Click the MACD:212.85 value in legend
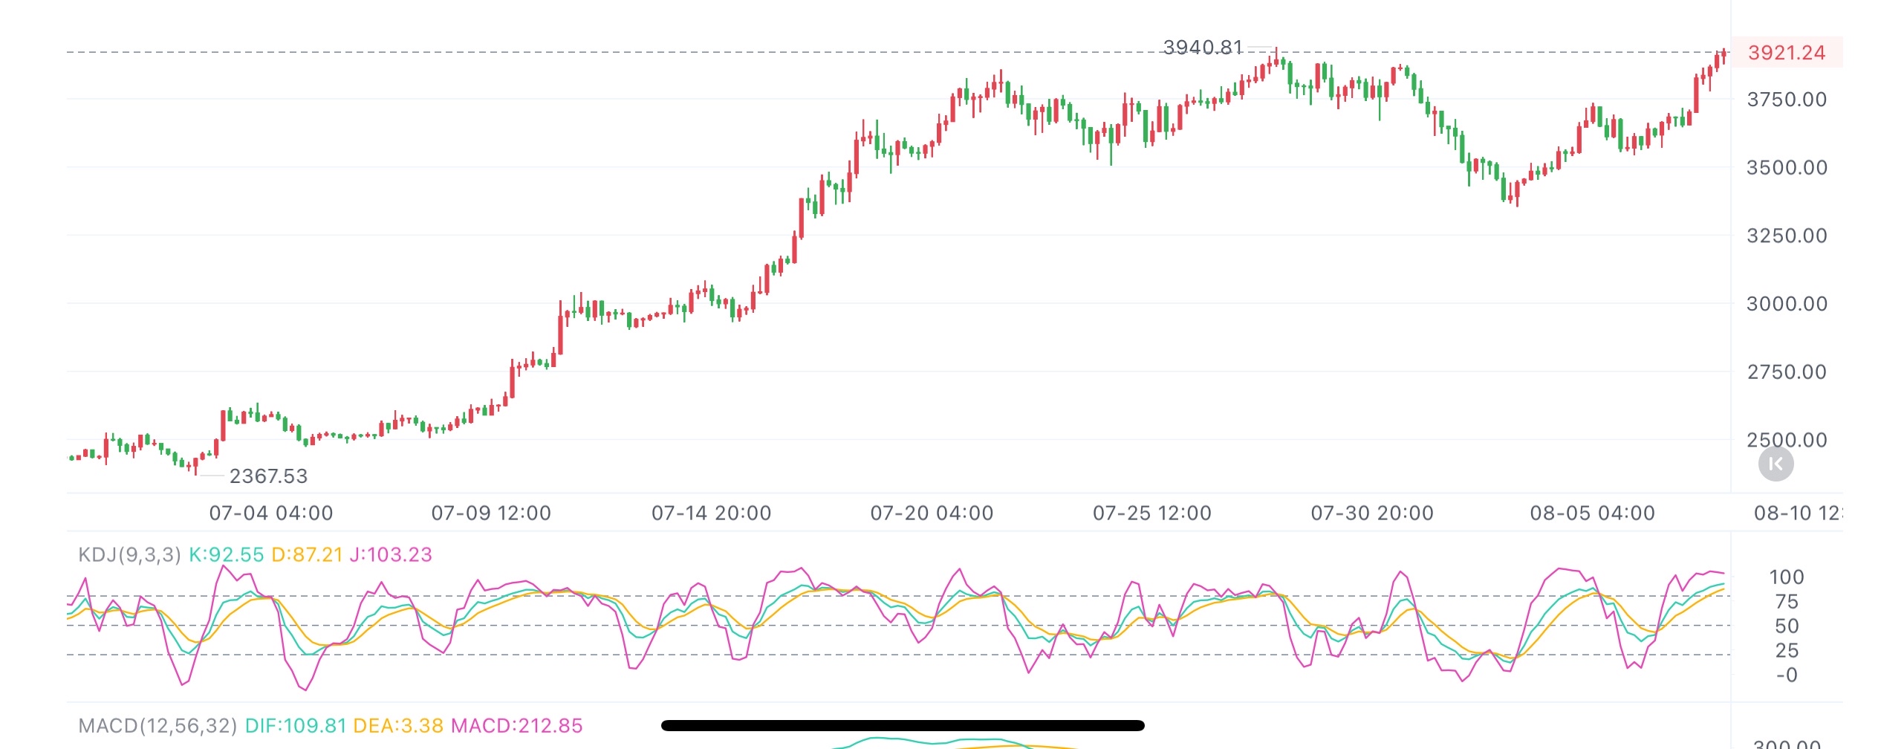The image size is (1881, 749). point(516,726)
